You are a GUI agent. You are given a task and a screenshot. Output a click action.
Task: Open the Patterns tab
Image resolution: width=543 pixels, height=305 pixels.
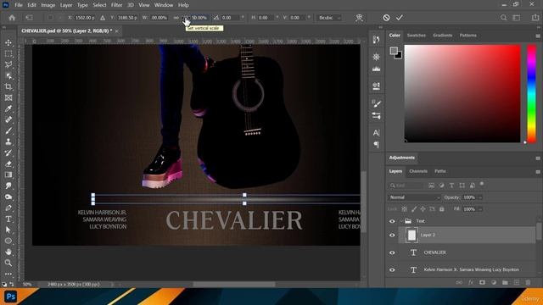point(467,36)
